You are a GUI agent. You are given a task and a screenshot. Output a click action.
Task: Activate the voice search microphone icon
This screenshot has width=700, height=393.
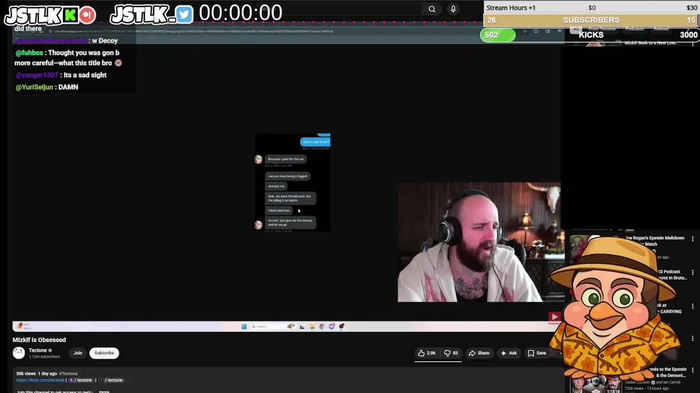[x=453, y=9]
